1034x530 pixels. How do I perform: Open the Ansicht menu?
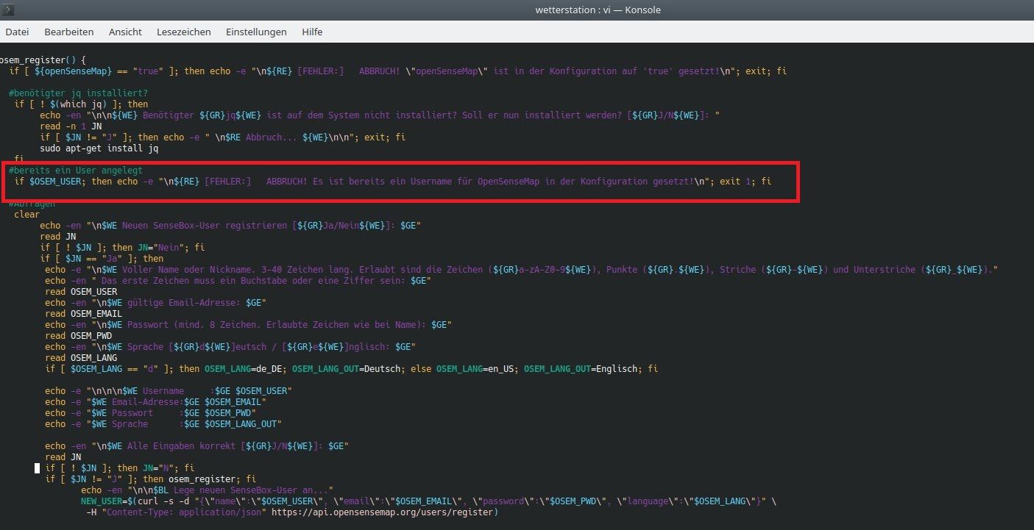(x=125, y=32)
